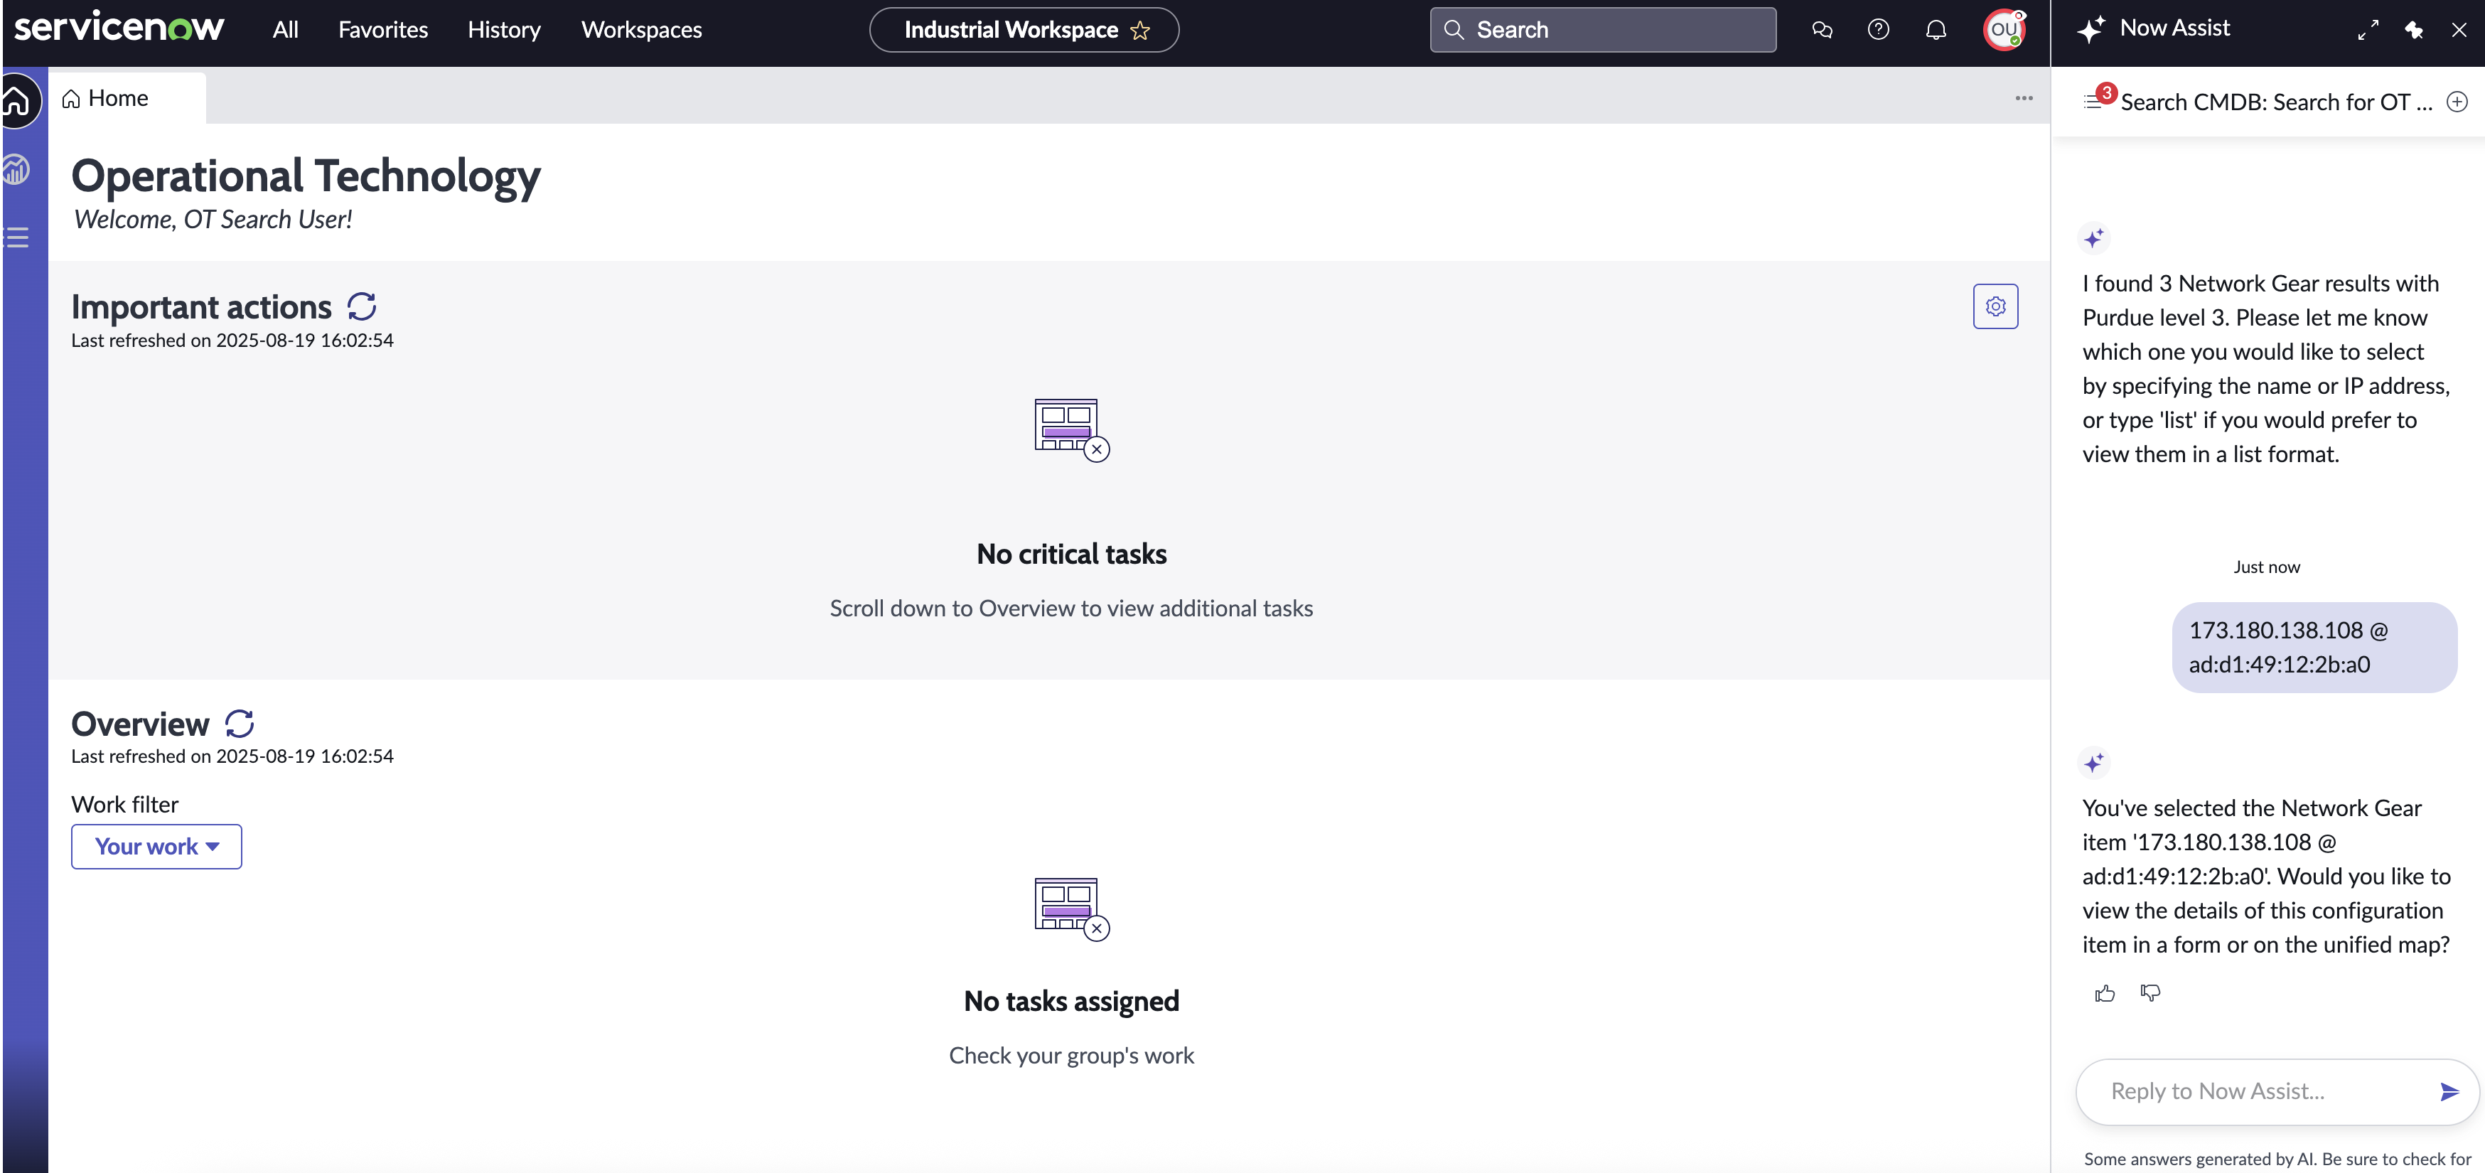Refresh the Overview section
Viewport: 2485px width, 1173px height.
240,724
